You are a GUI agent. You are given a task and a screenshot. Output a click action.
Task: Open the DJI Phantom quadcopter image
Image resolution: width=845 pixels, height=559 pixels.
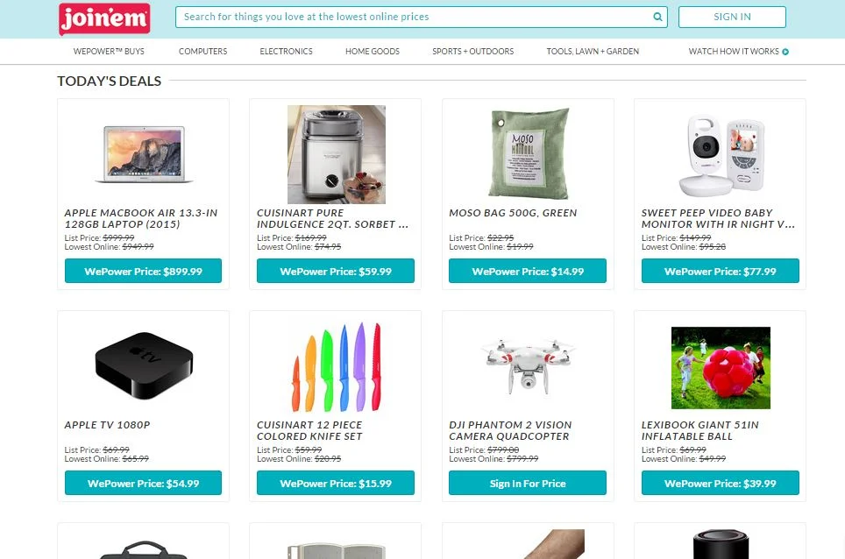point(528,365)
